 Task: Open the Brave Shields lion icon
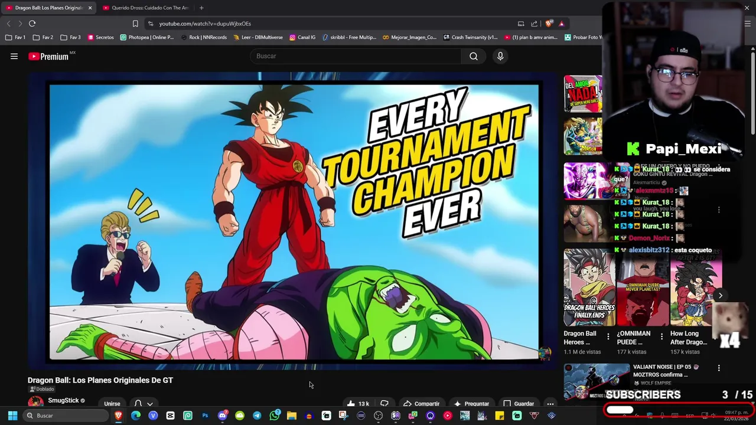pos(549,24)
